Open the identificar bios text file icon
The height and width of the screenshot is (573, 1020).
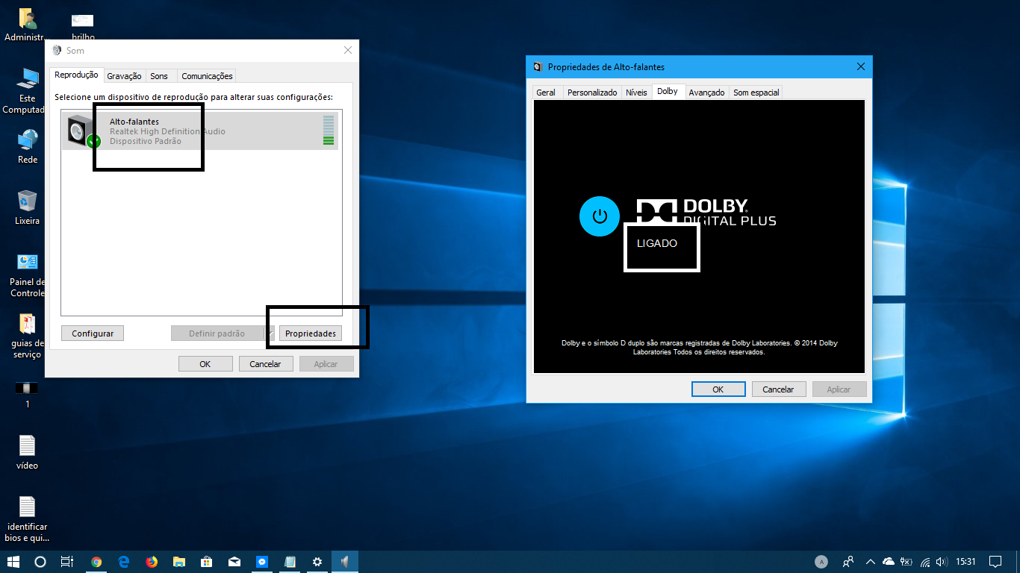tap(27, 507)
